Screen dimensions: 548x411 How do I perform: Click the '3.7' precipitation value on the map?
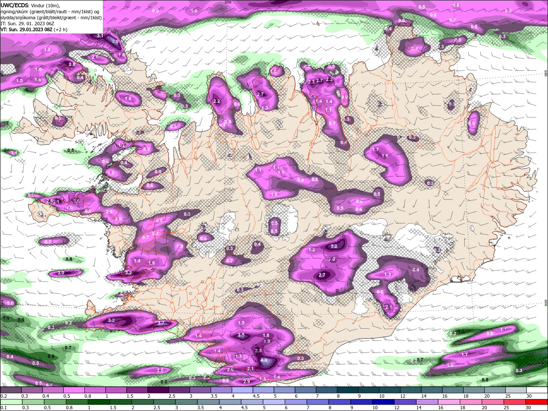[x=161, y=323]
